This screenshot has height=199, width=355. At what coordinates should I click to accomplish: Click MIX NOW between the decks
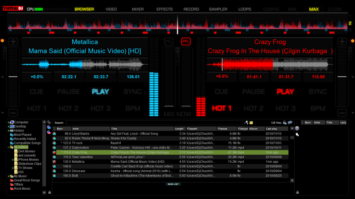177,114
